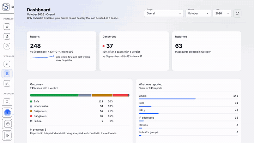Click the 'Share of 248 reports' subtitle

(151, 88)
